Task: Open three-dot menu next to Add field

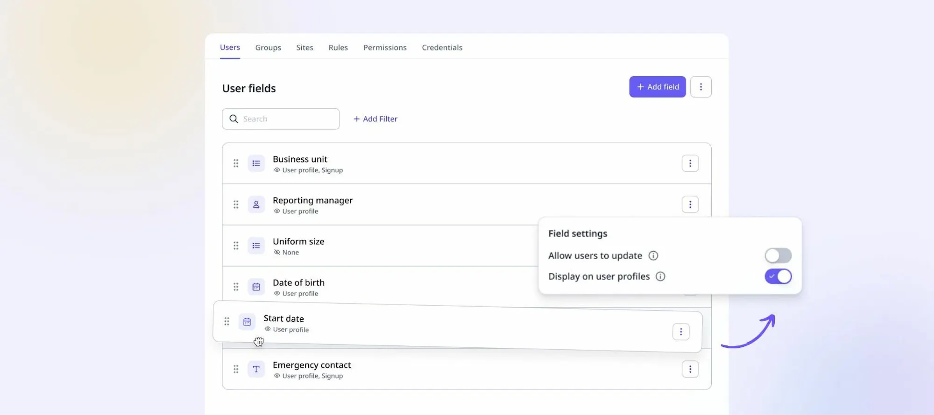Action: [700, 87]
